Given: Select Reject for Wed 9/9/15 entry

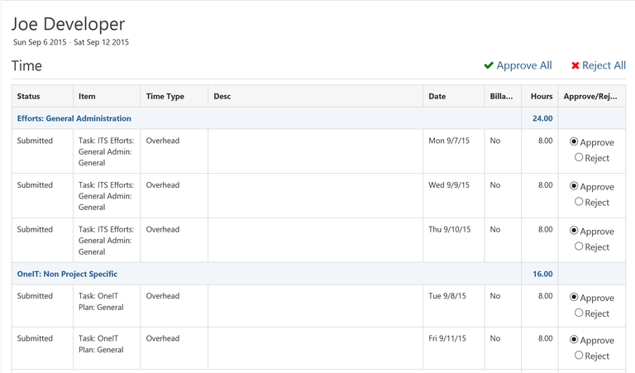Looking at the screenshot, I should click(x=579, y=202).
